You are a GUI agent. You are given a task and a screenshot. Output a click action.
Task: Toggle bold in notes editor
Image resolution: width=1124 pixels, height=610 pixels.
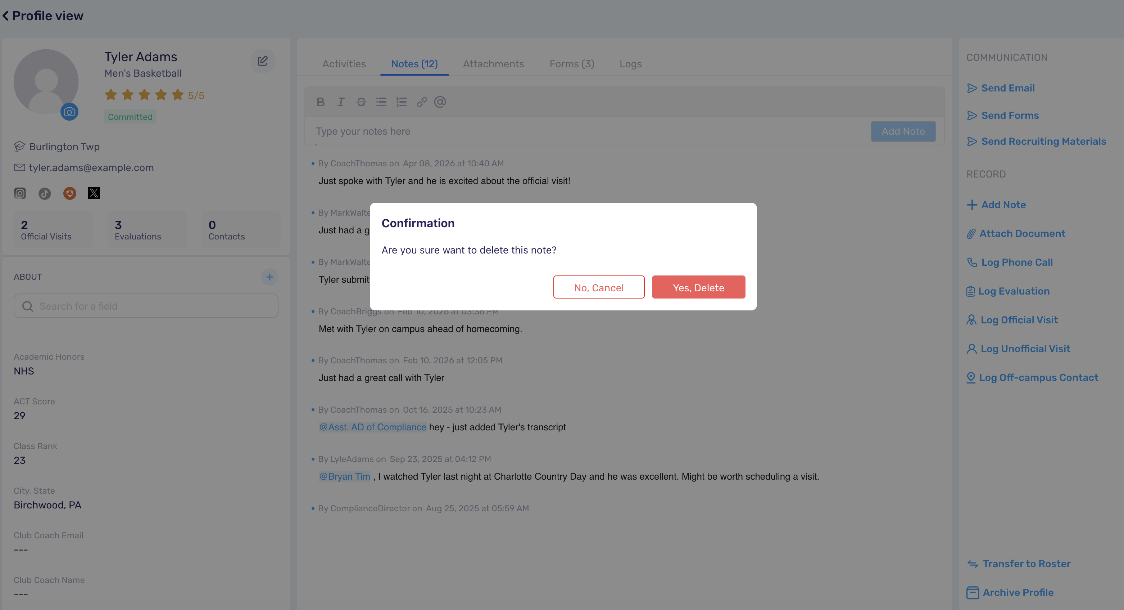pyautogui.click(x=321, y=102)
